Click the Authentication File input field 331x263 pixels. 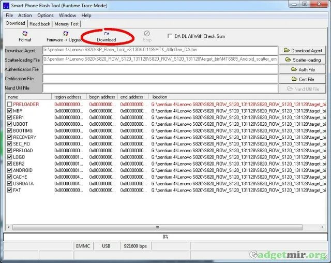pos(160,69)
